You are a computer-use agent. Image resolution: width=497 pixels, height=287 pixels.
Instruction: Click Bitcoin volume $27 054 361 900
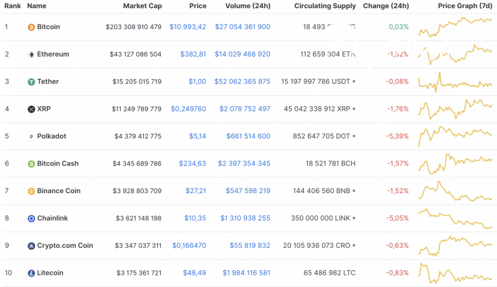(x=242, y=27)
